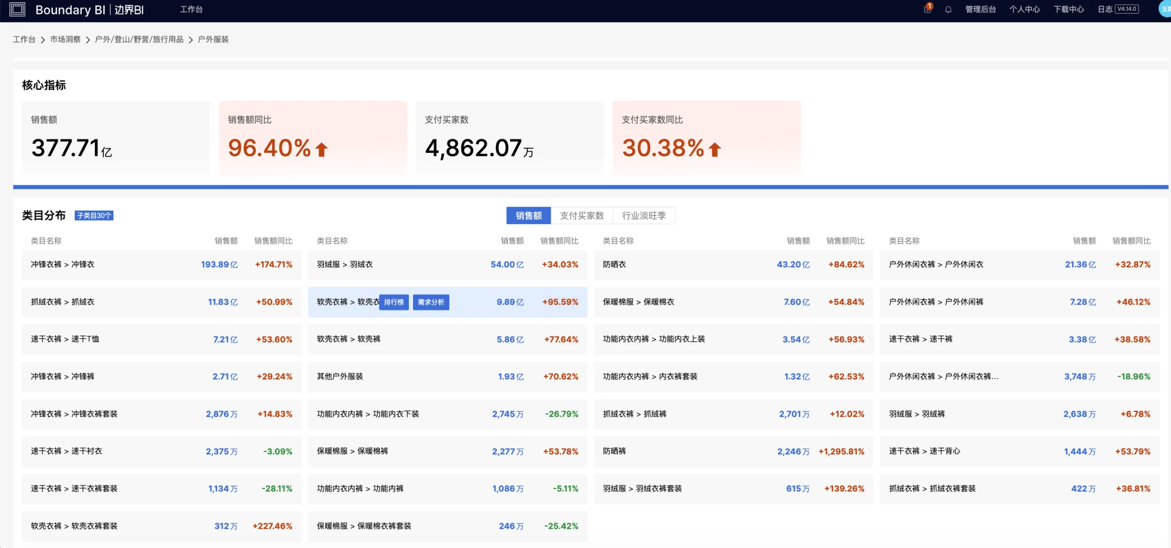Open 管理后台 menu

(x=980, y=10)
